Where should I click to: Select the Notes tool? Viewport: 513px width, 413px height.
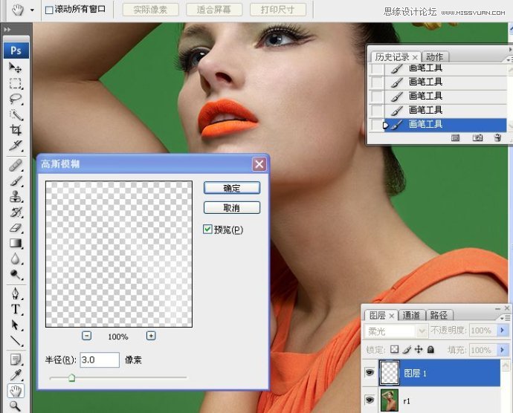coord(16,360)
